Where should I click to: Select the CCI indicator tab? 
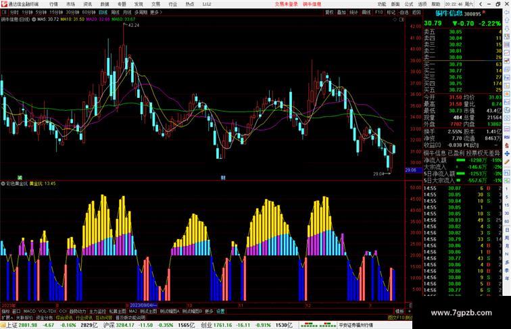(63, 311)
